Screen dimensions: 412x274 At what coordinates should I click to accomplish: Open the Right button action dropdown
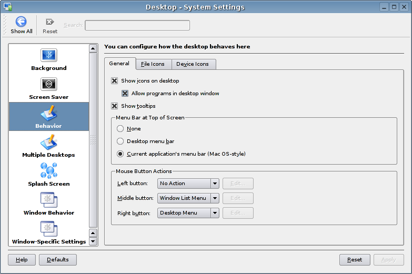[x=188, y=213]
